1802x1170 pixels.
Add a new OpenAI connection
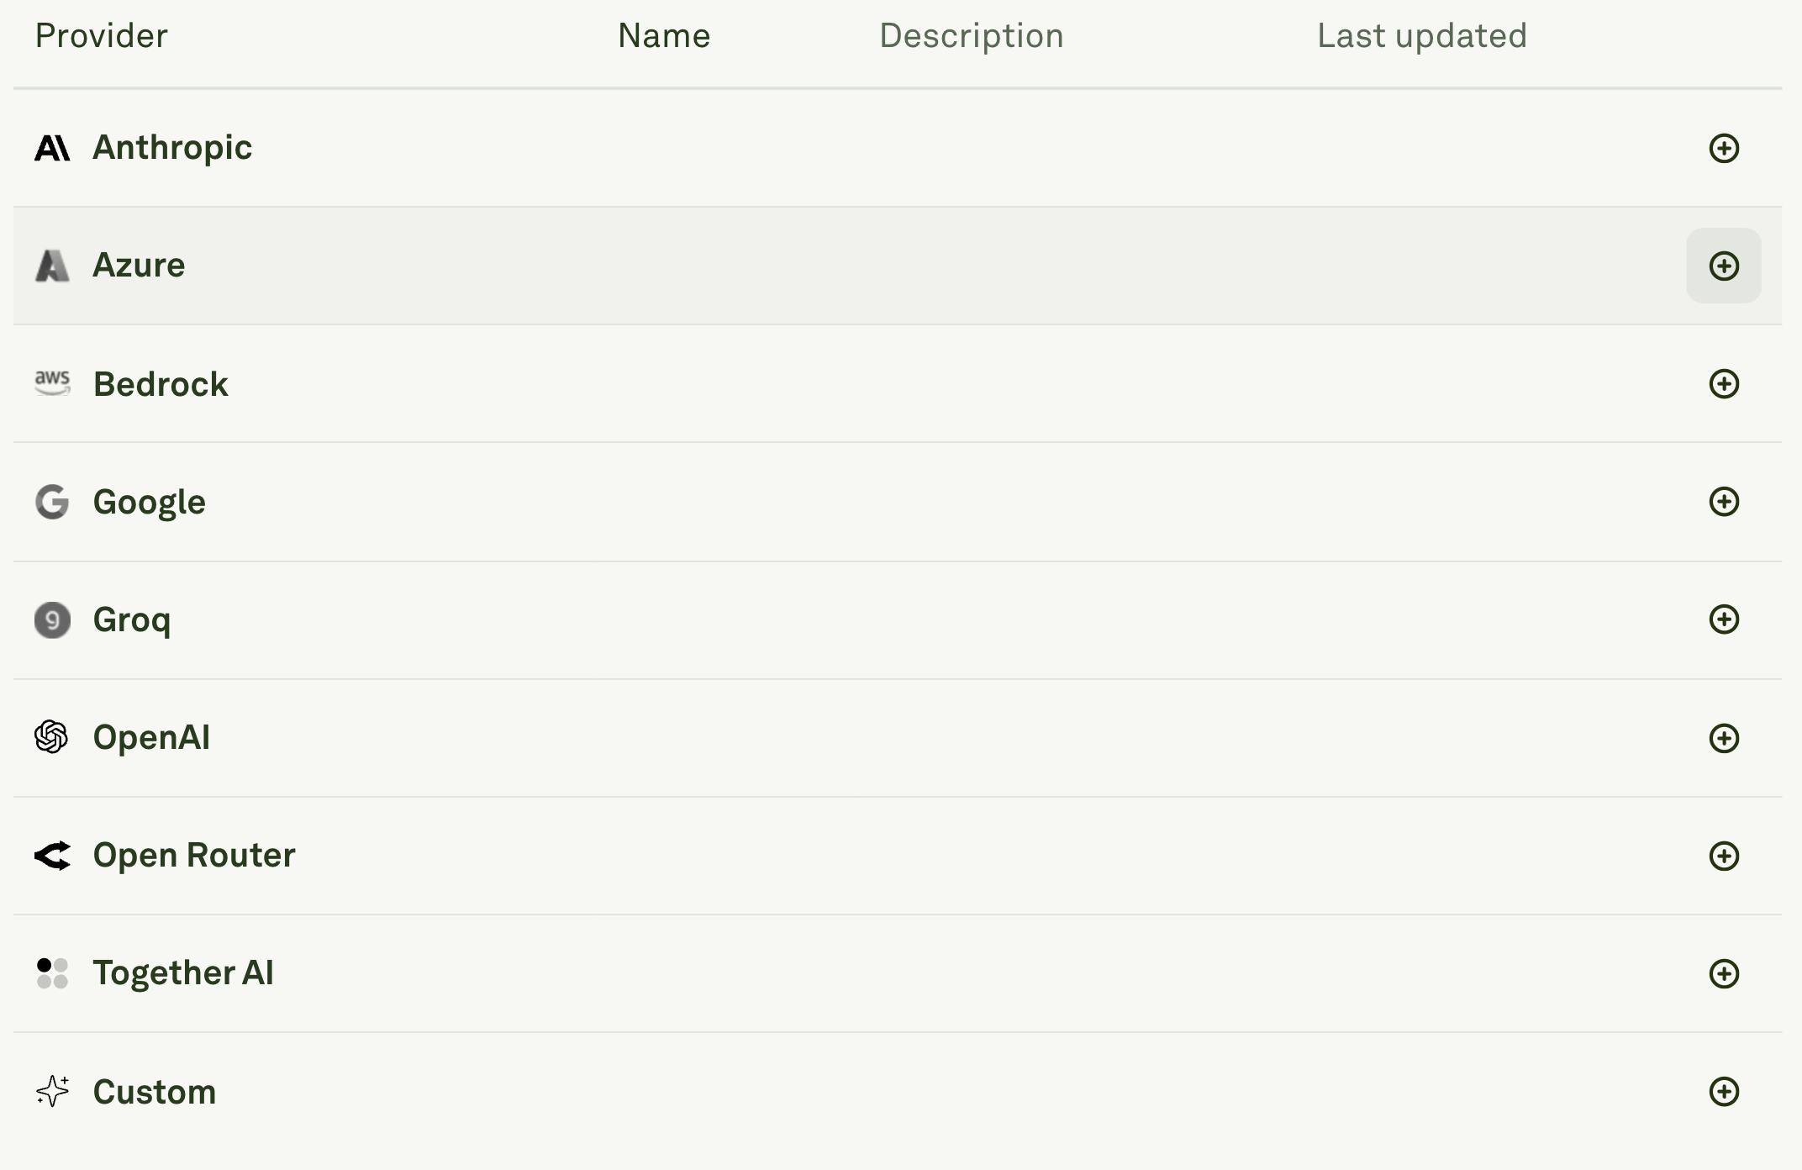pyautogui.click(x=1726, y=737)
